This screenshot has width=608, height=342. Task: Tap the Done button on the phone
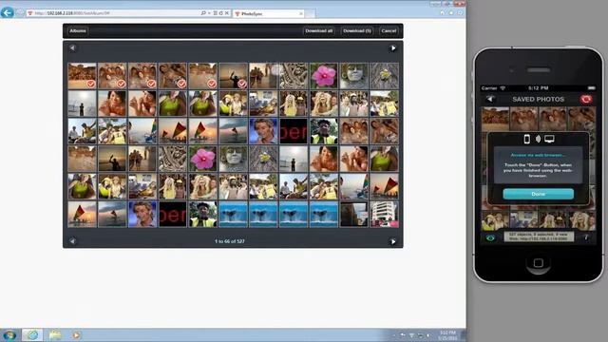click(539, 194)
